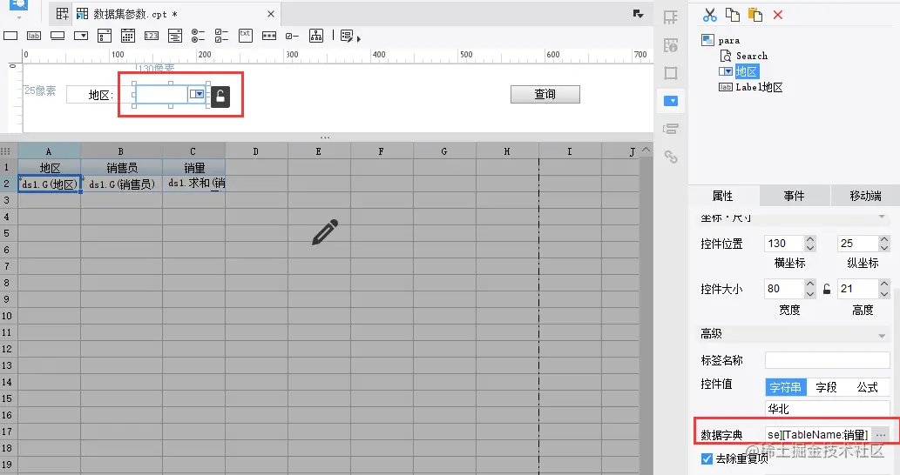The height and width of the screenshot is (475, 900).
Task: Open the conditional attributes side panel
Action: pyautogui.click(x=670, y=129)
